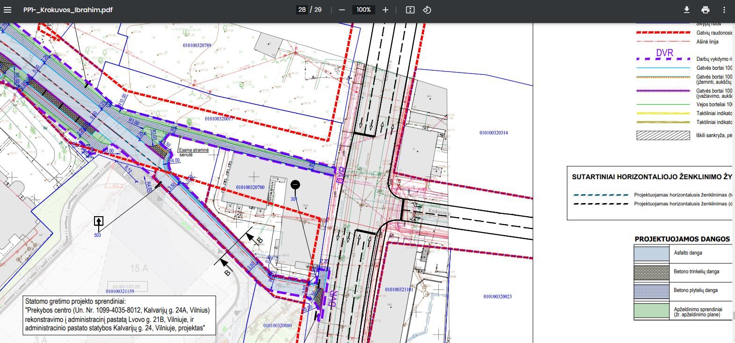
Task: Rotate the document counterclockwise
Action: click(427, 10)
